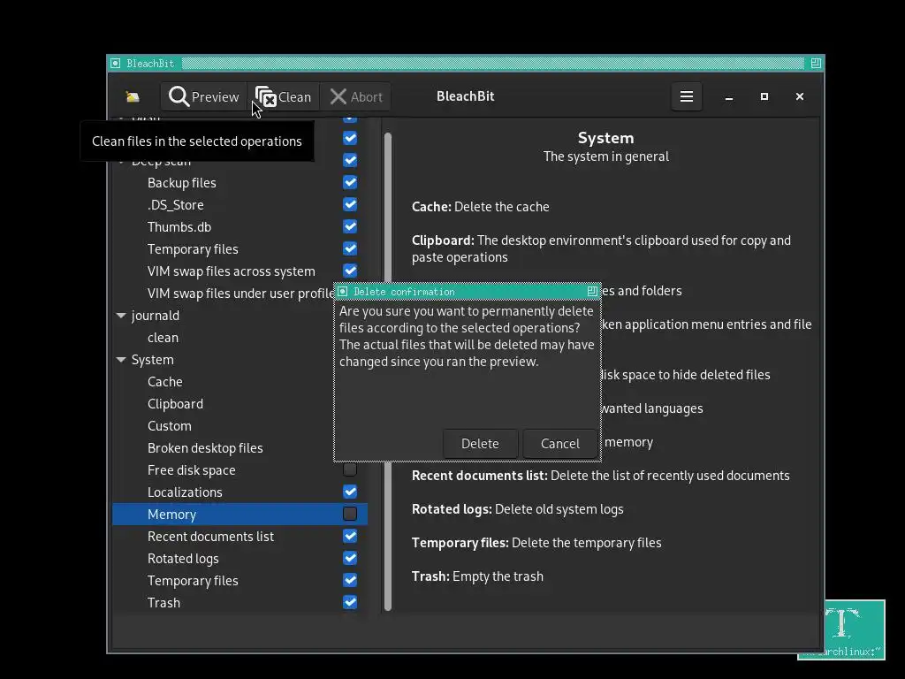Click the 'Cache: Delete the cache' description
The width and height of the screenshot is (905, 679).
coord(480,207)
